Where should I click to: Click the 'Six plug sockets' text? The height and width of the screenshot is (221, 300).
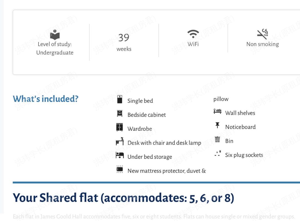pyautogui.click(x=244, y=155)
